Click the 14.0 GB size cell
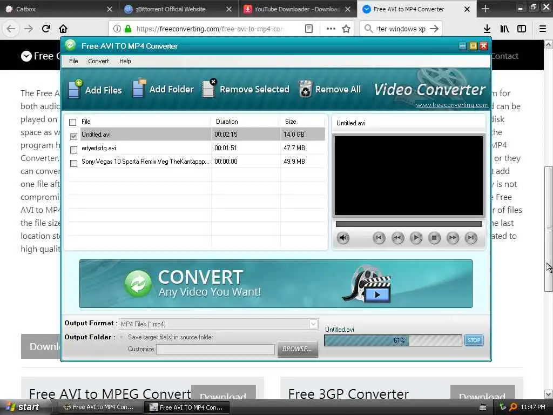This screenshot has width=553, height=415. (x=294, y=135)
